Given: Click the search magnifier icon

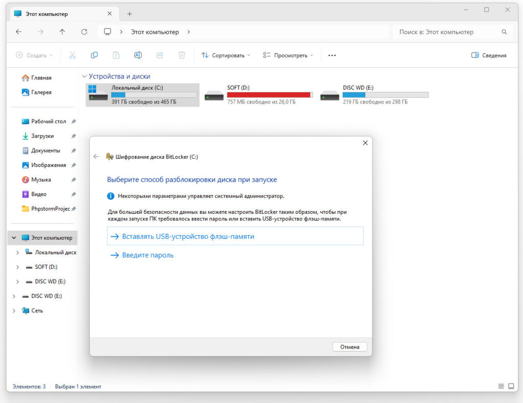Looking at the screenshot, I should point(504,32).
